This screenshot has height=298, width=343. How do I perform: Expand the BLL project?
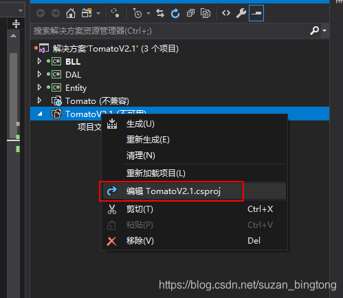[39, 61]
